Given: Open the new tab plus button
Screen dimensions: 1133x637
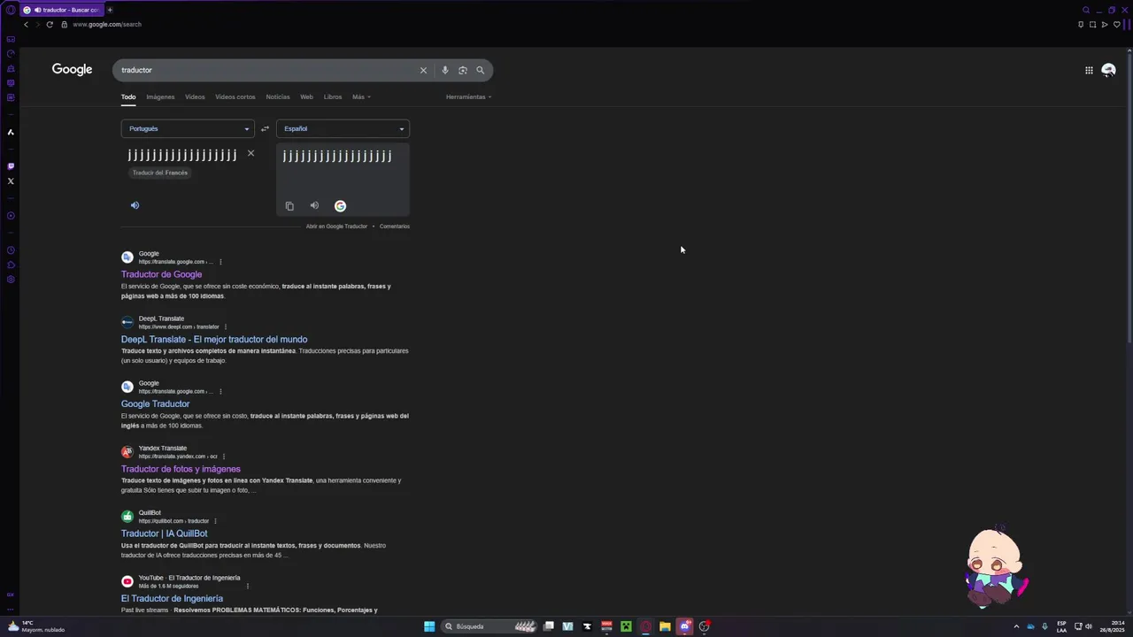Looking at the screenshot, I should point(110,10).
